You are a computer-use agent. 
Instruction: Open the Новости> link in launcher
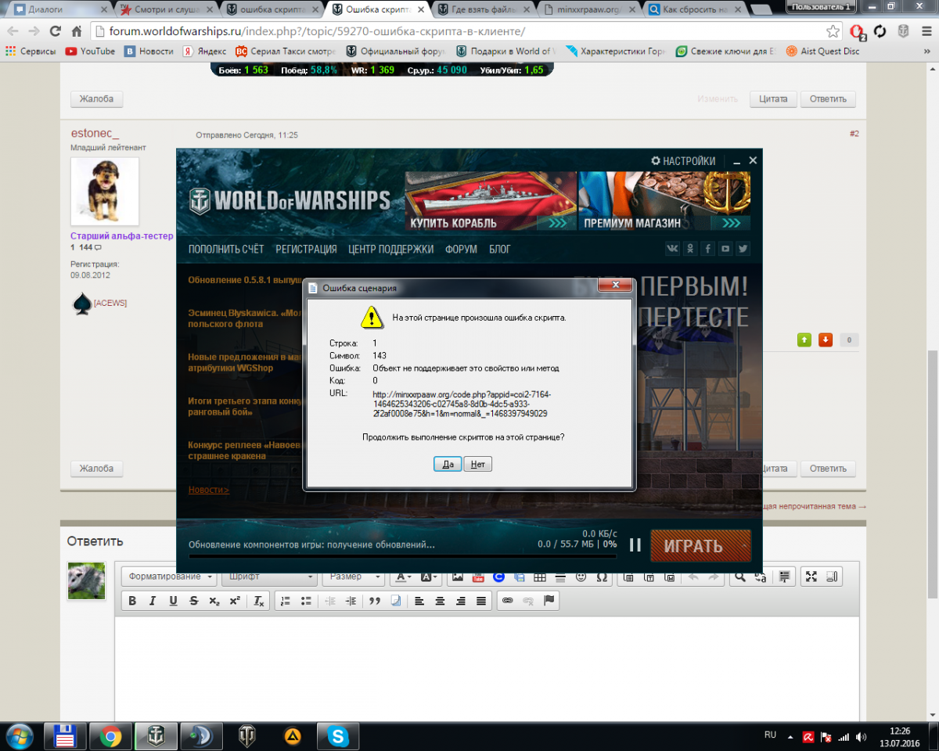[209, 490]
